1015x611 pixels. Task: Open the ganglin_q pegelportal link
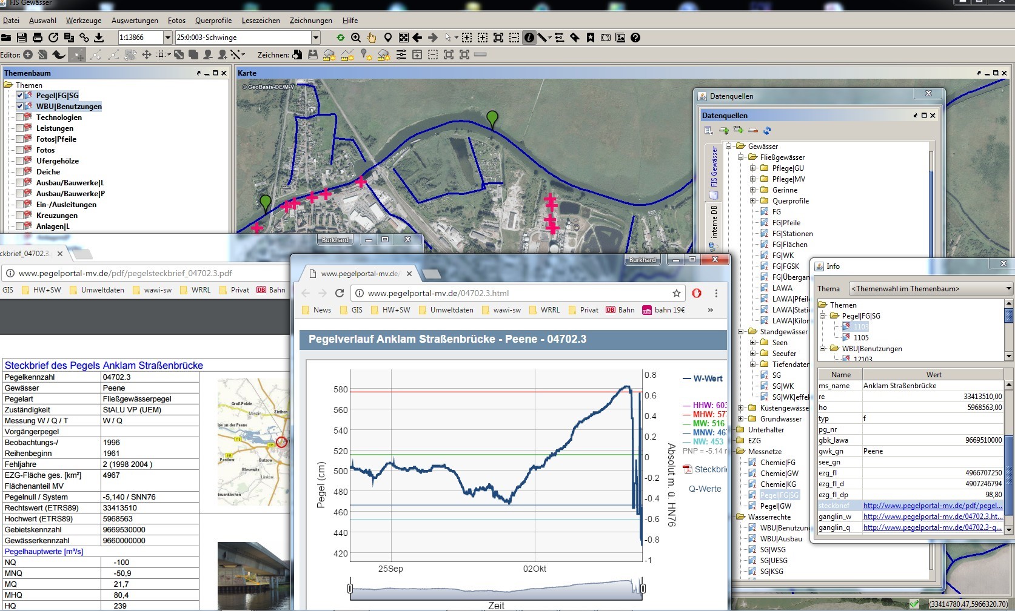[x=933, y=527]
